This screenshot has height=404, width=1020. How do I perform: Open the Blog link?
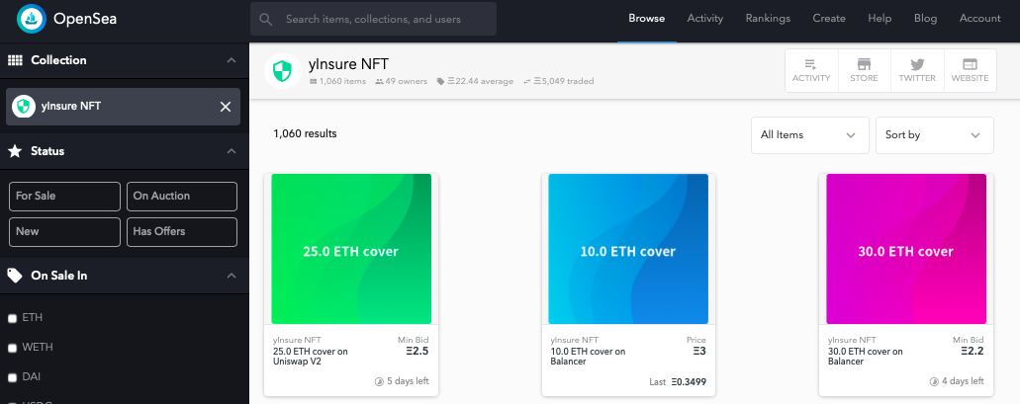point(925,18)
